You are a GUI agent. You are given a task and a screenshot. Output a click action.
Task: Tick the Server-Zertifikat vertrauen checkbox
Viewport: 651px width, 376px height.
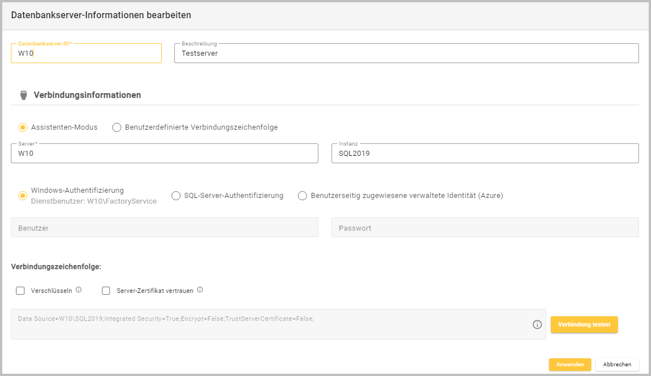pyautogui.click(x=106, y=291)
